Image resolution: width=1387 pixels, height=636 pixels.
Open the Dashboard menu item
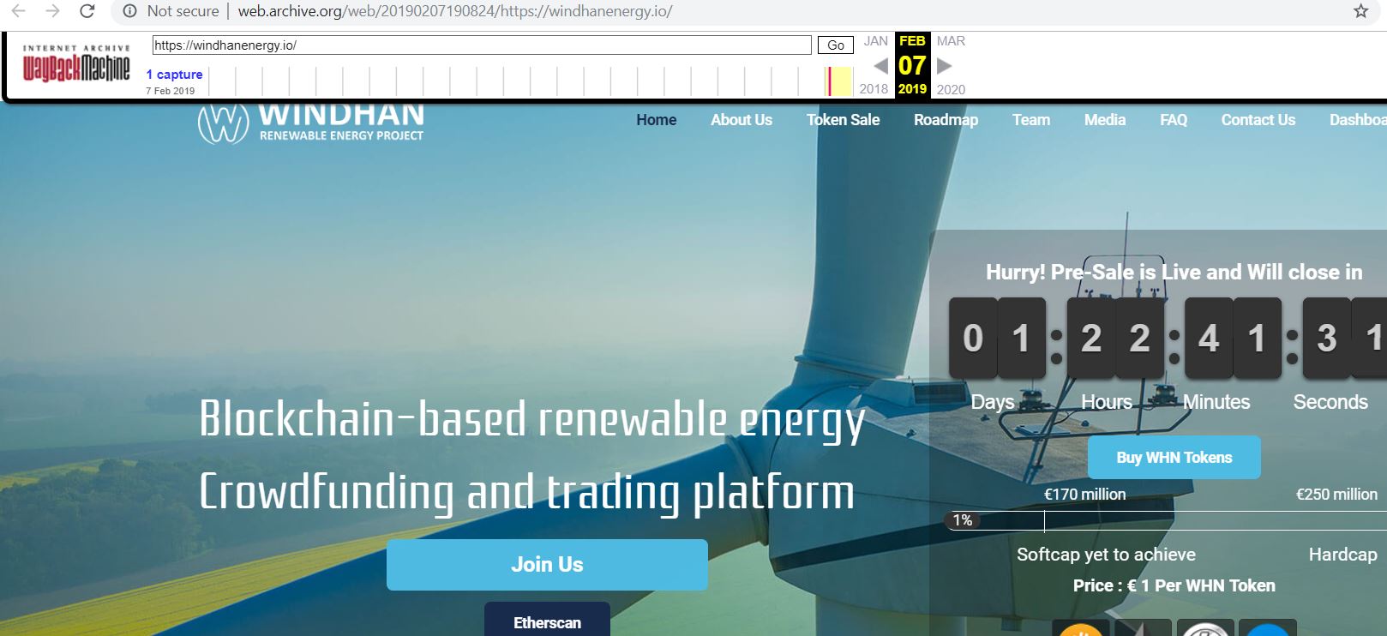click(x=1358, y=120)
